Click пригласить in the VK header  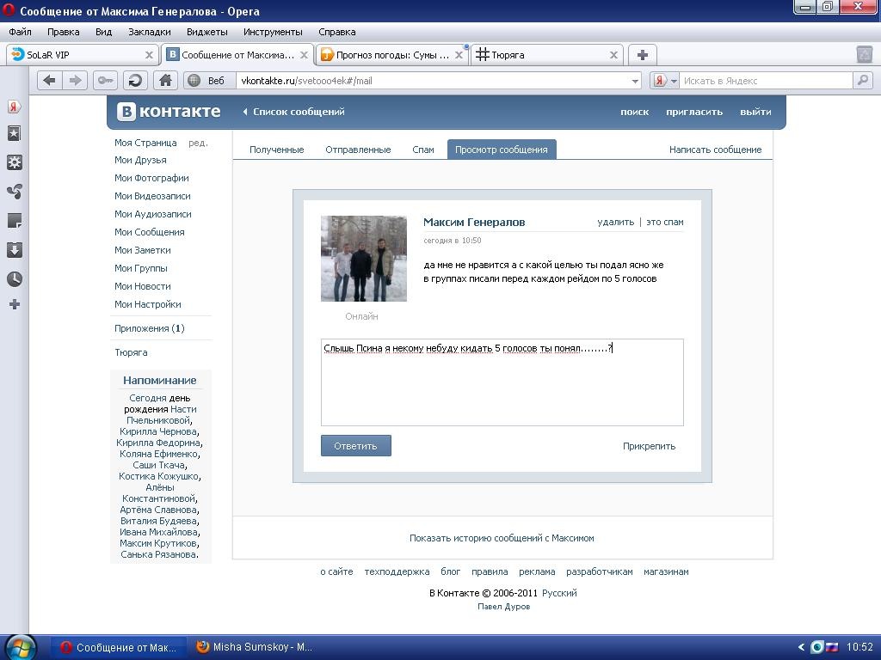(694, 112)
